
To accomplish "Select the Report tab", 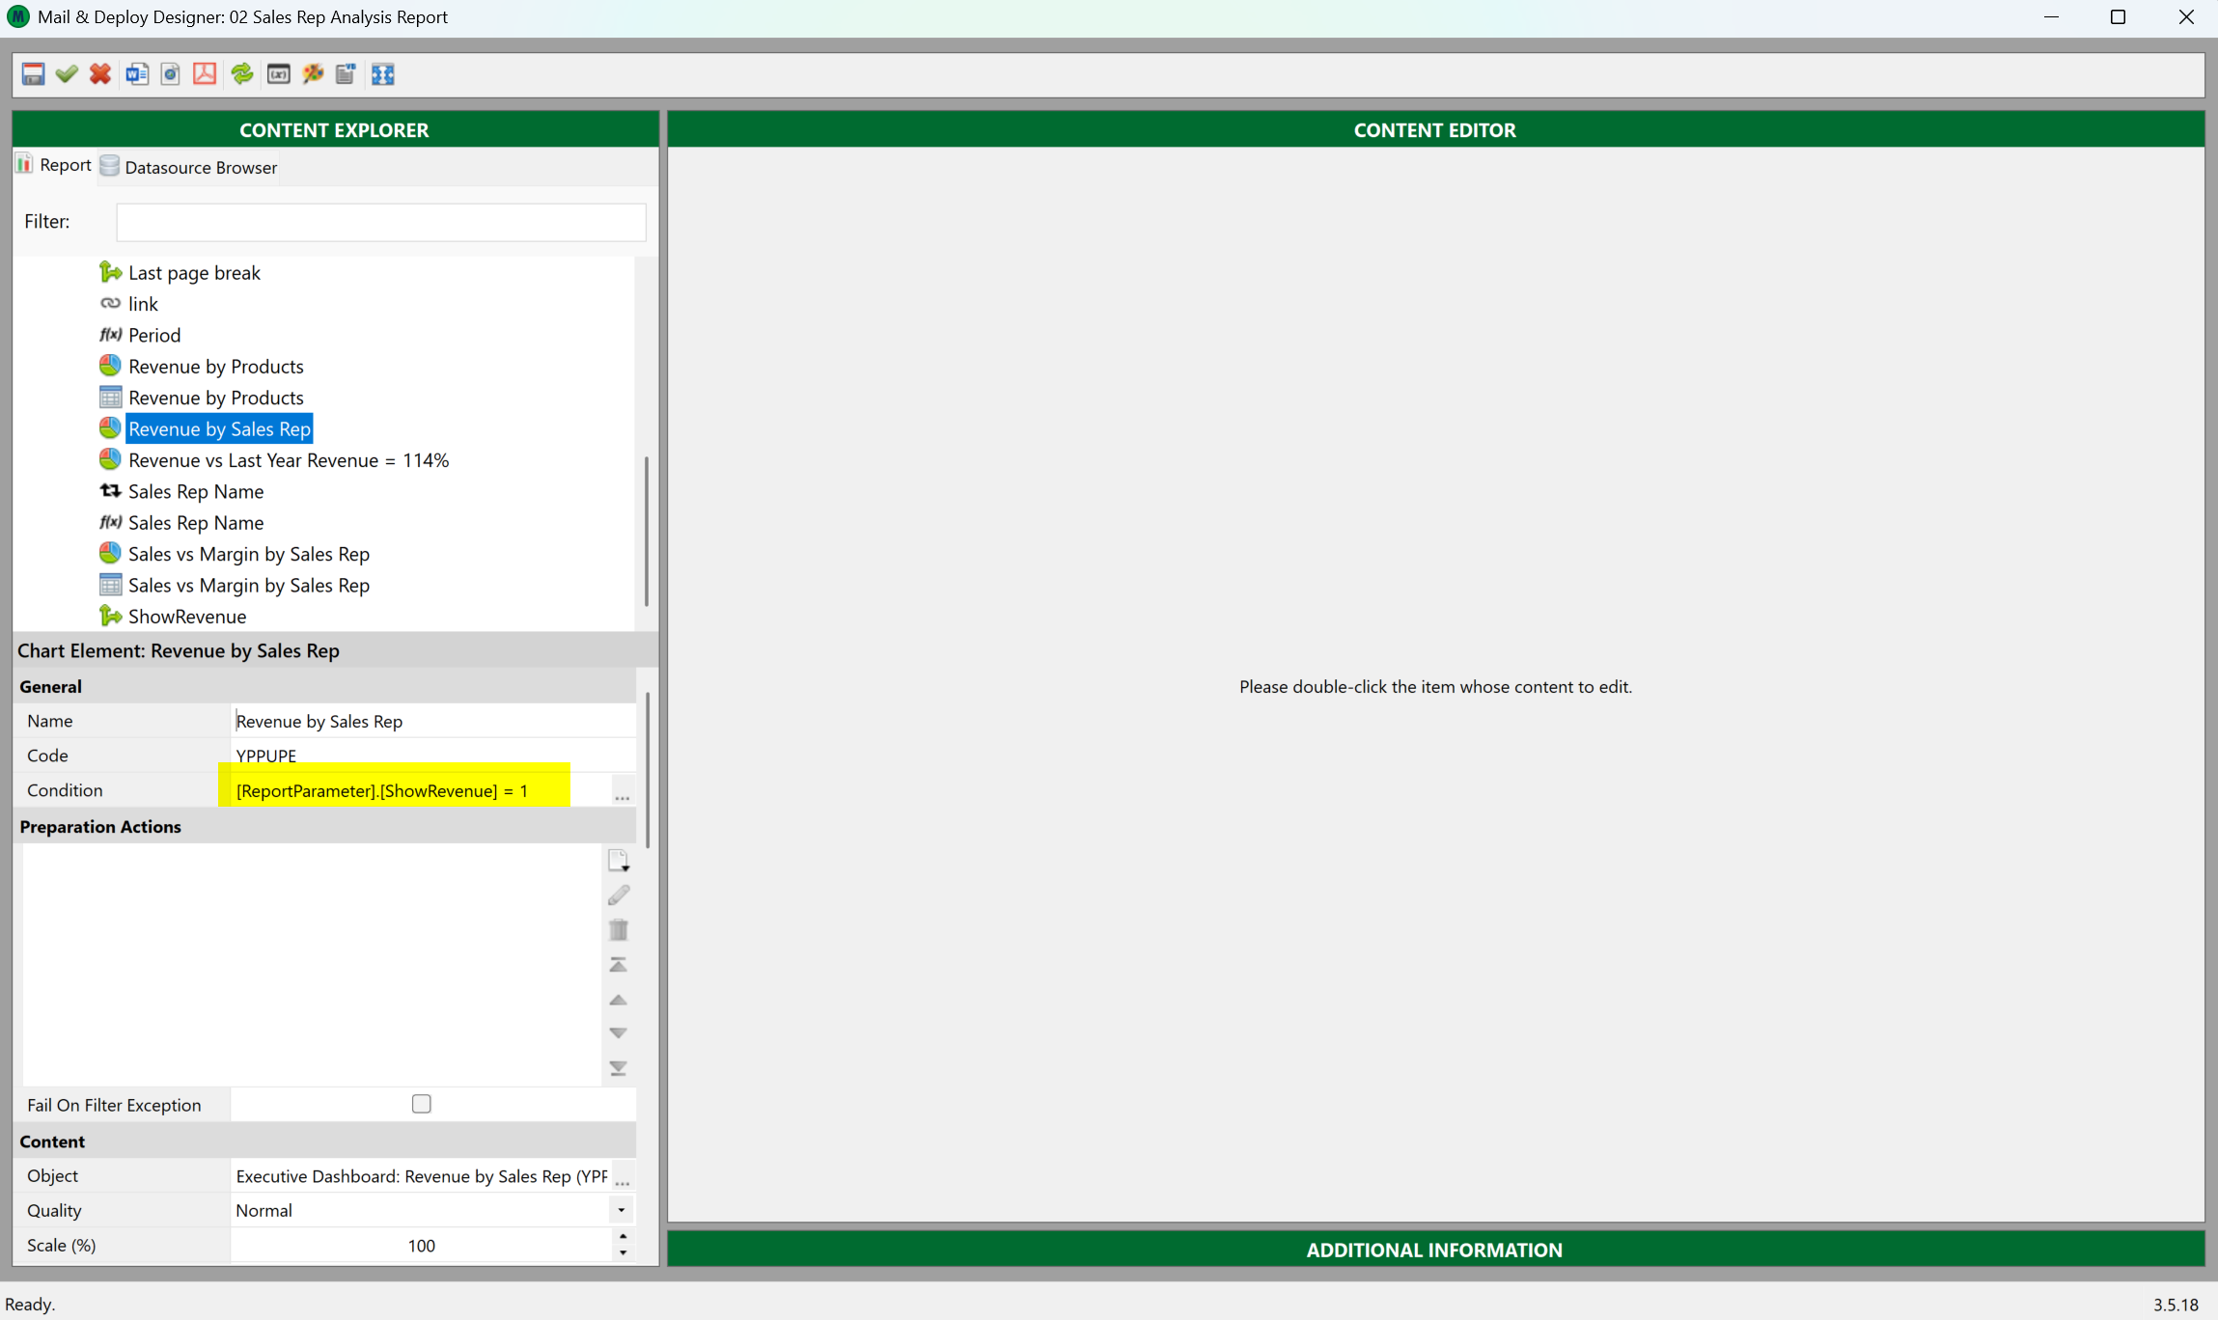I will pos(55,165).
